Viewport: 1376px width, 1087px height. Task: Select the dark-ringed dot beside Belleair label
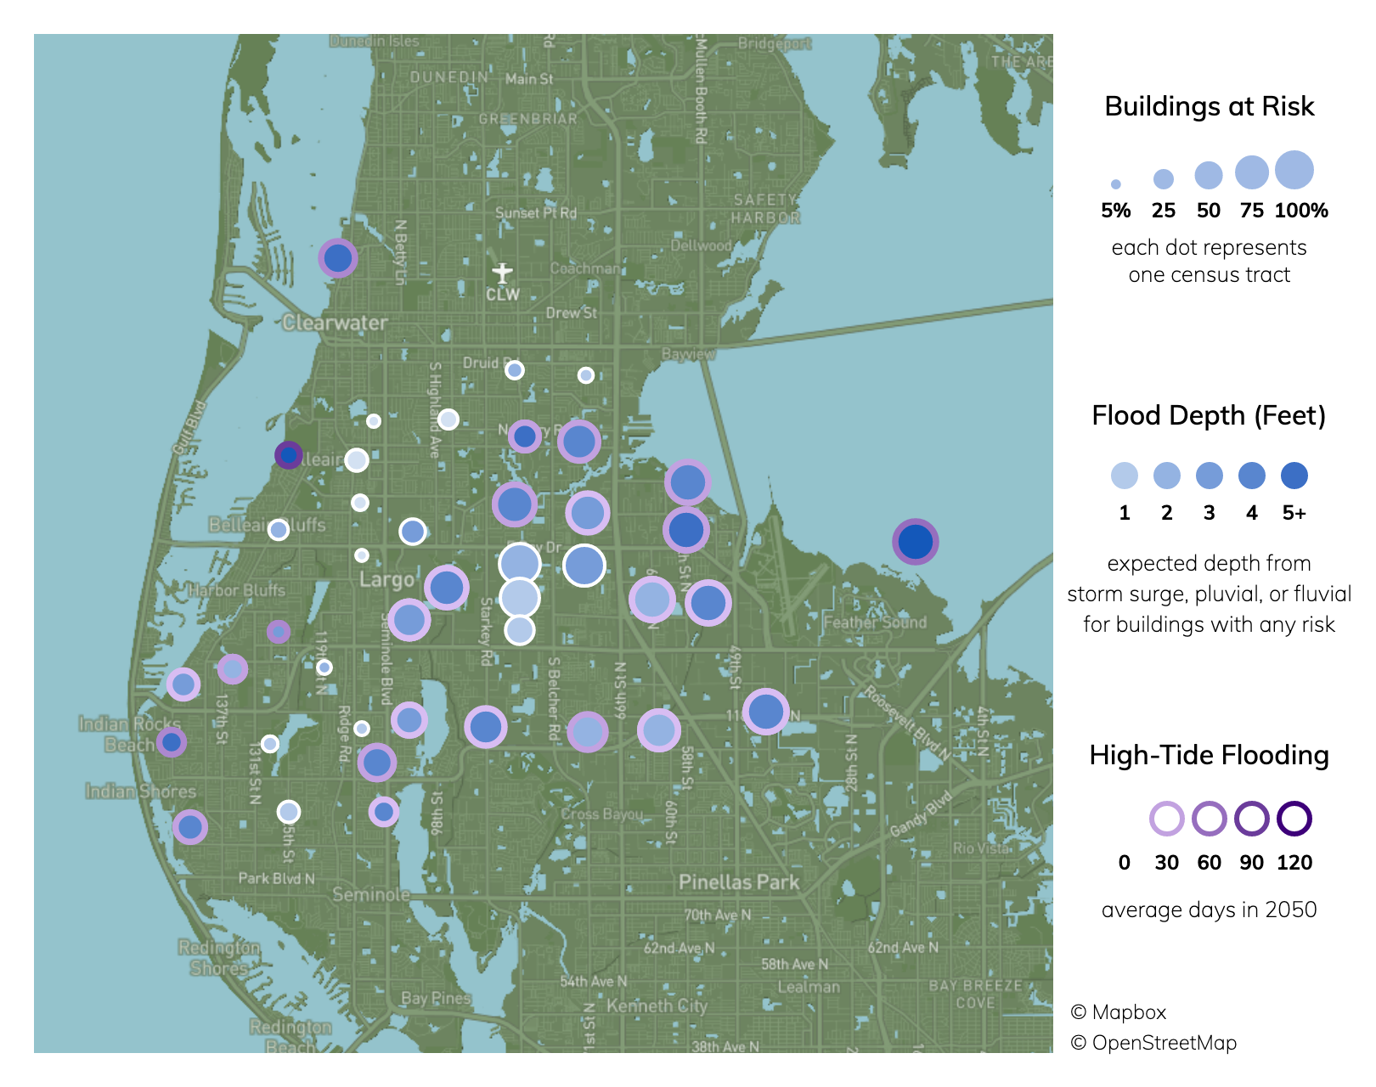pyautogui.click(x=289, y=455)
